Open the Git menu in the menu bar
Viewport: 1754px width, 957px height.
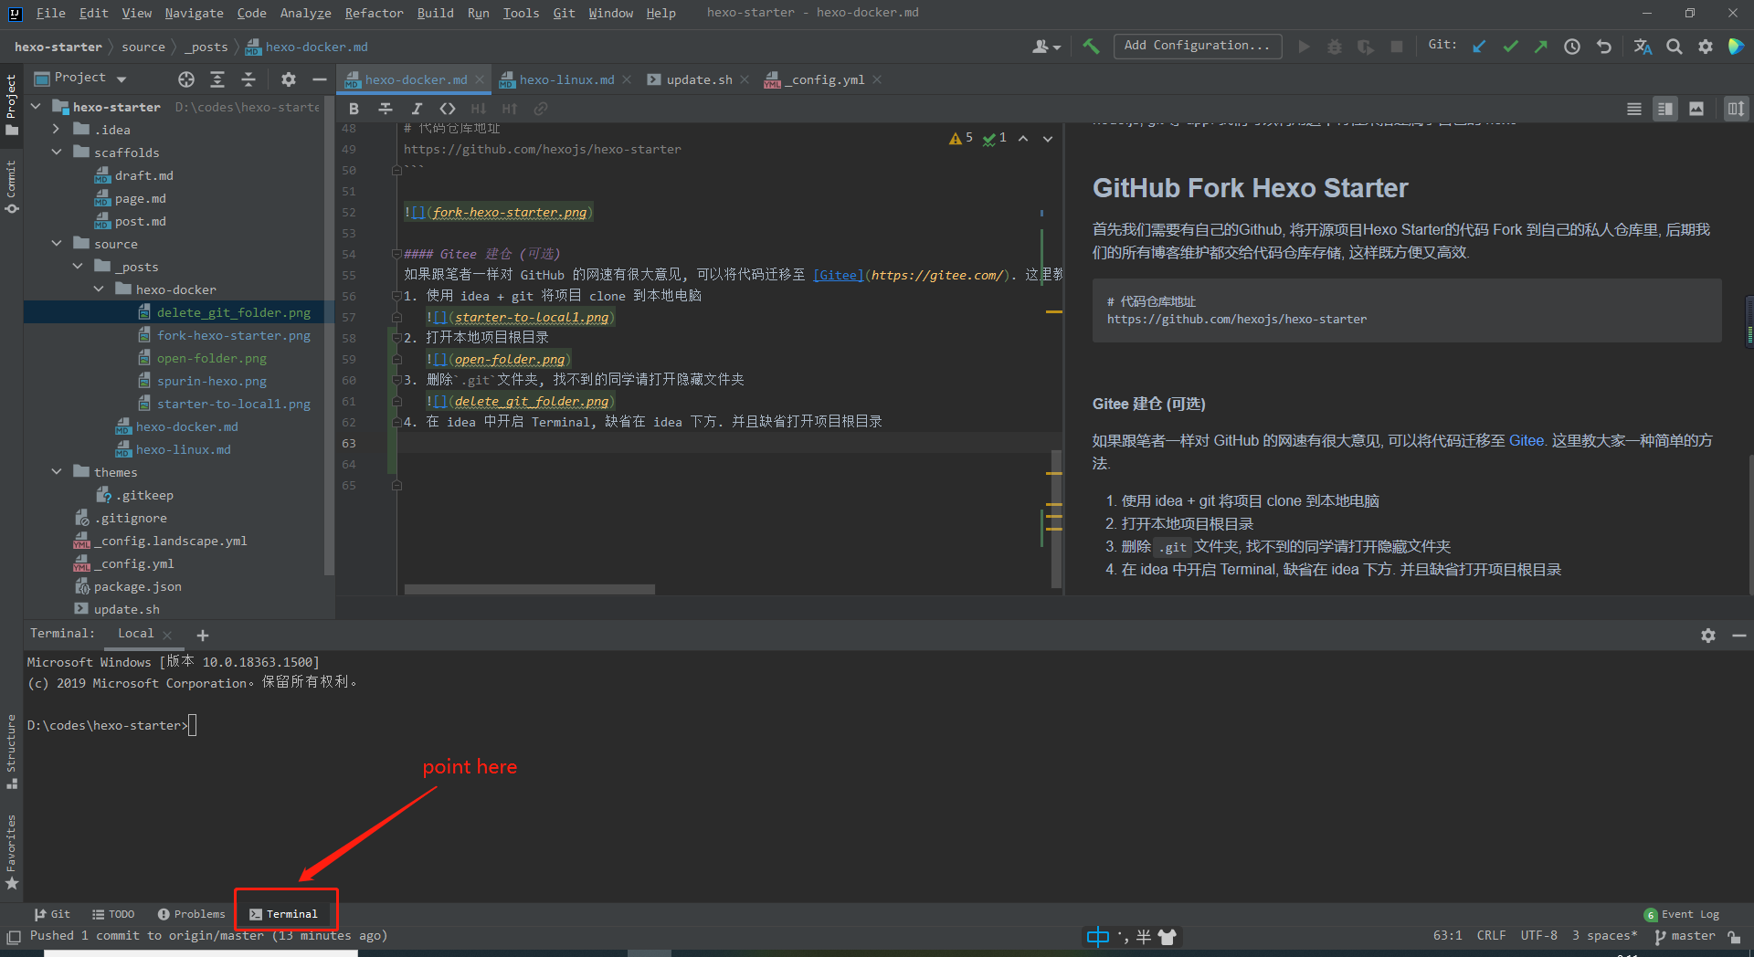[564, 13]
